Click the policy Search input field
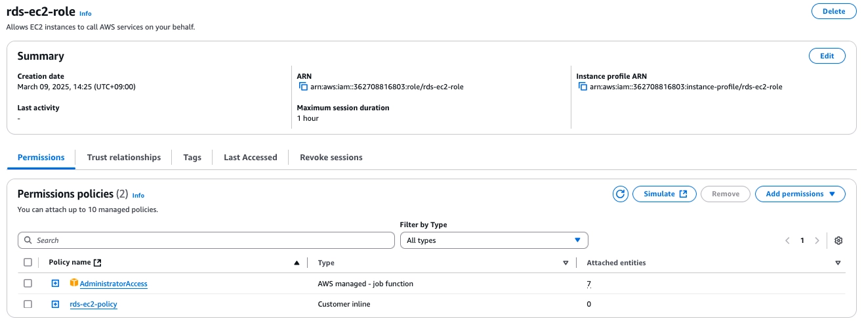The image size is (864, 325). (206, 240)
